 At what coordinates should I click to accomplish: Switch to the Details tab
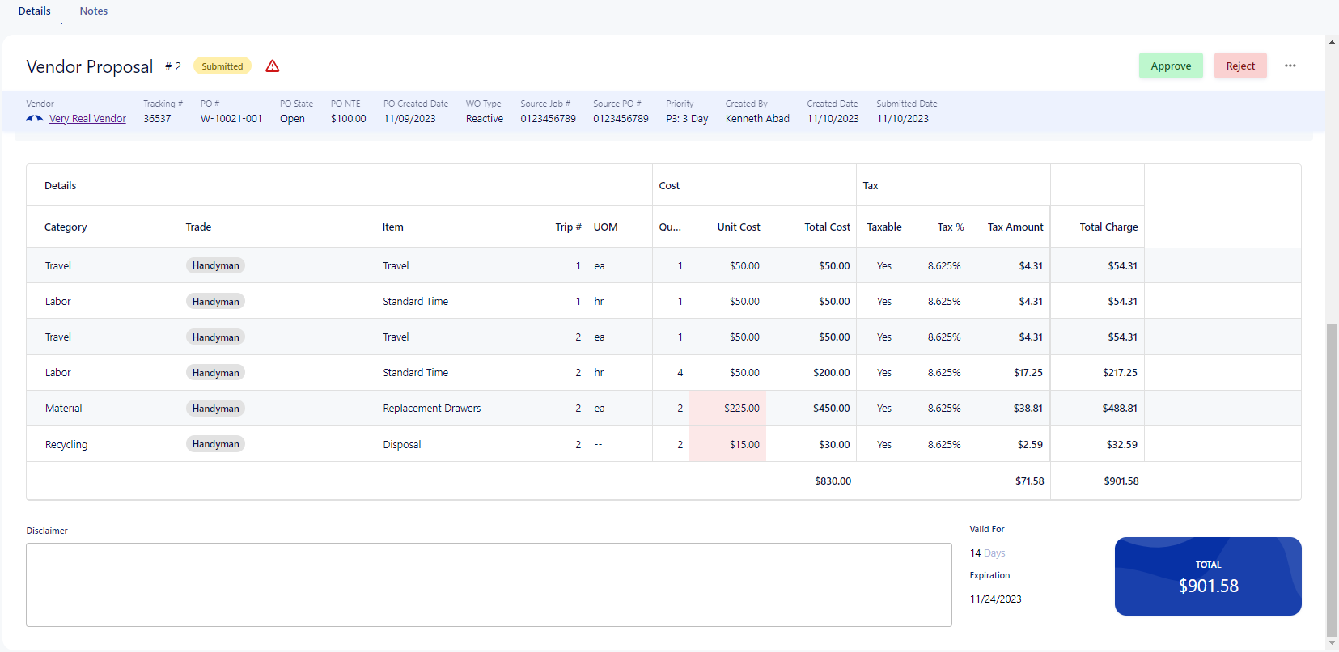coord(34,11)
